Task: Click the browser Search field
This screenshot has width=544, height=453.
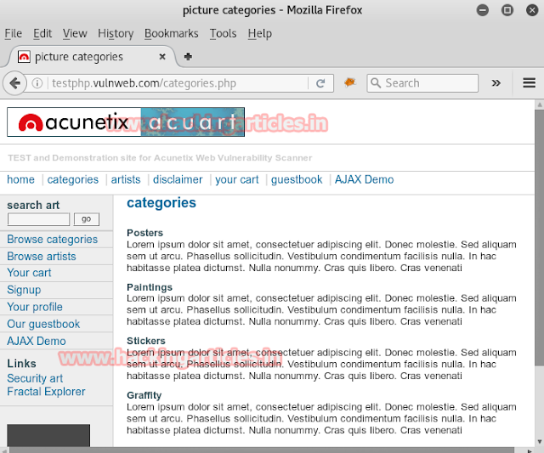Action: pos(422,83)
